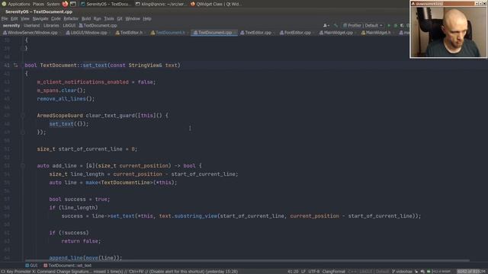Image resolution: width=488 pixels, height=274 pixels.
Task: Open Applications menu in top panel
Action: [18, 4]
